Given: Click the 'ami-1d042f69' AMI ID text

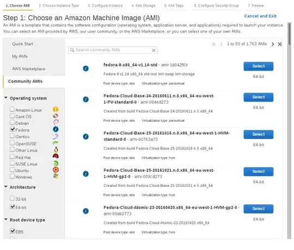Looking at the screenshot, I should click(x=174, y=65).
